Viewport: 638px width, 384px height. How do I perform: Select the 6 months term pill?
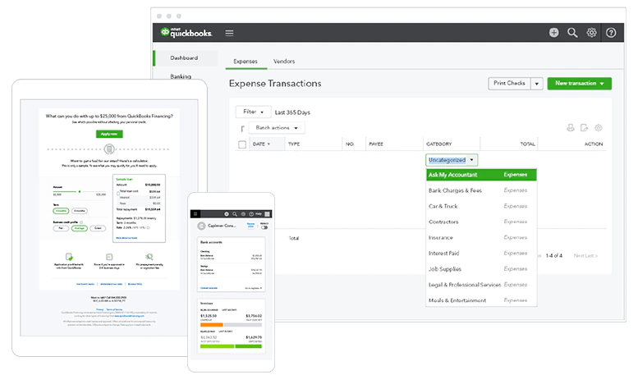click(80, 211)
